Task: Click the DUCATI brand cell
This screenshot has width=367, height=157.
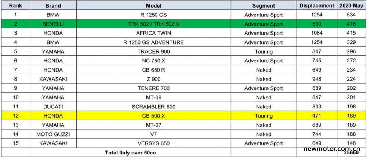Action: click(53, 107)
